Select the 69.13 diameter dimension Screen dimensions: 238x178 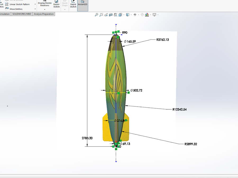coord(125,144)
